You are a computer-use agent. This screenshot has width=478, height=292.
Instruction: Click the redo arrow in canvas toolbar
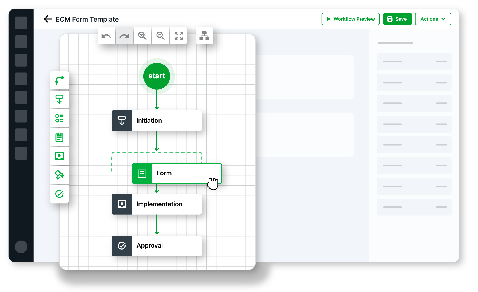click(x=124, y=36)
